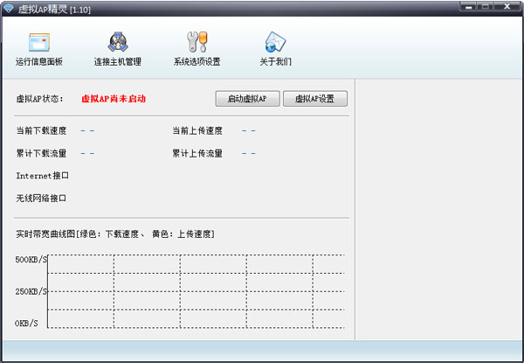The width and height of the screenshot is (524, 363).
Task: Click the 虚拟AP设置 button
Action: tap(314, 99)
